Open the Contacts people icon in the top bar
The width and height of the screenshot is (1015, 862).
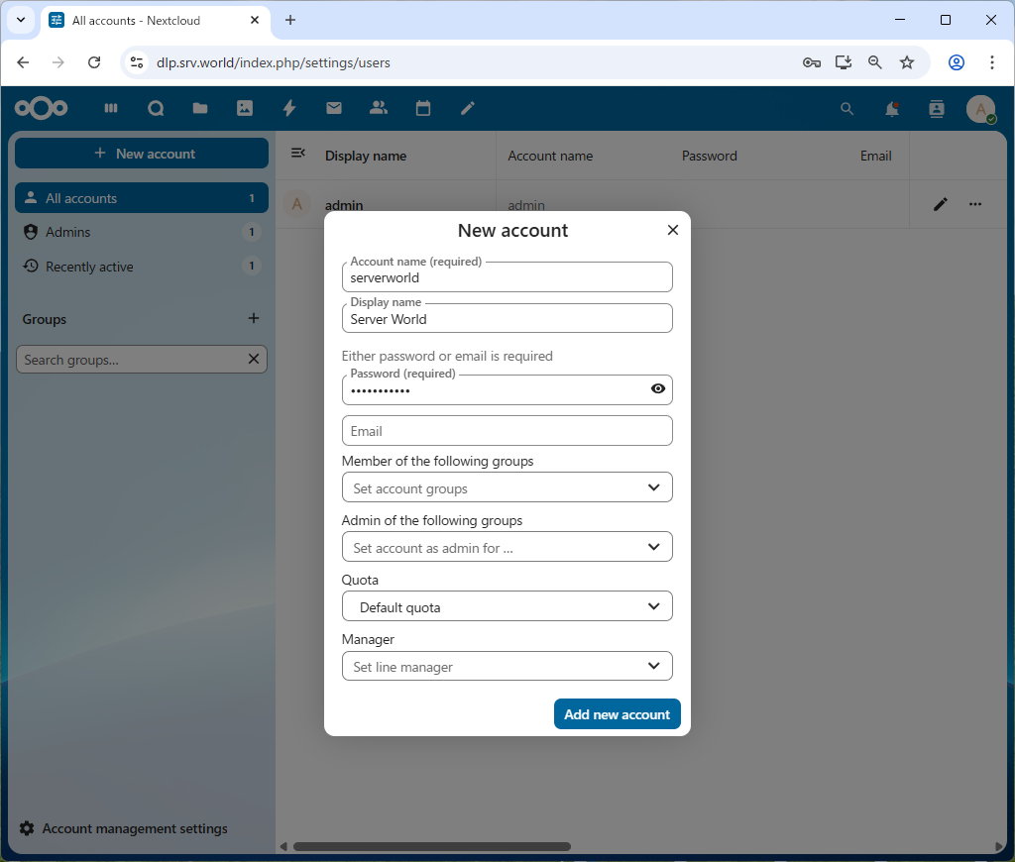pyautogui.click(x=378, y=109)
